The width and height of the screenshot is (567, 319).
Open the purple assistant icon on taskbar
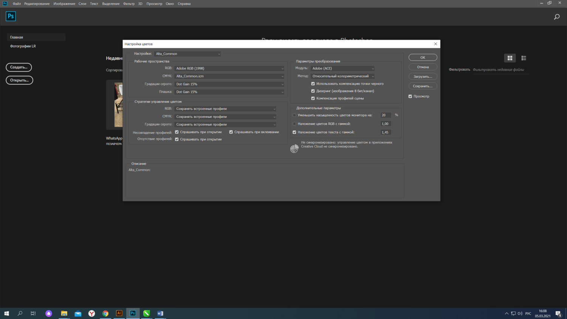49,313
